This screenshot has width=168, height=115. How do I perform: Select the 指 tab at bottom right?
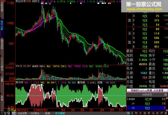tap(145, 113)
